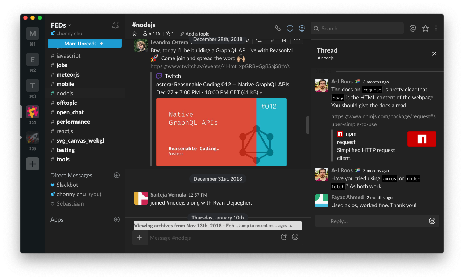Screen dimensions: 464x280
Task: Collapse the Twitch attachment caret
Action: pyautogui.click(x=261, y=93)
